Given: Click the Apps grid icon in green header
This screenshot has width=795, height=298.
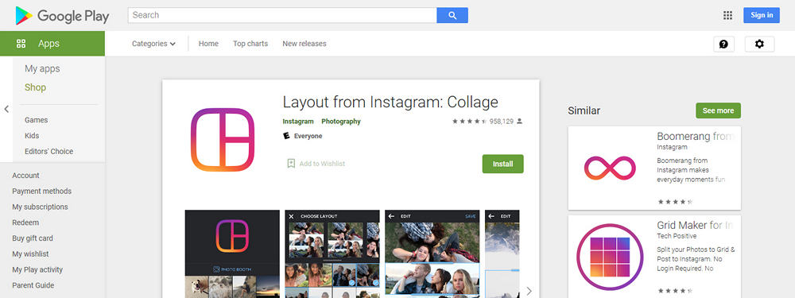Looking at the screenshot, I should pyautogui.click(x=21, y=44).
